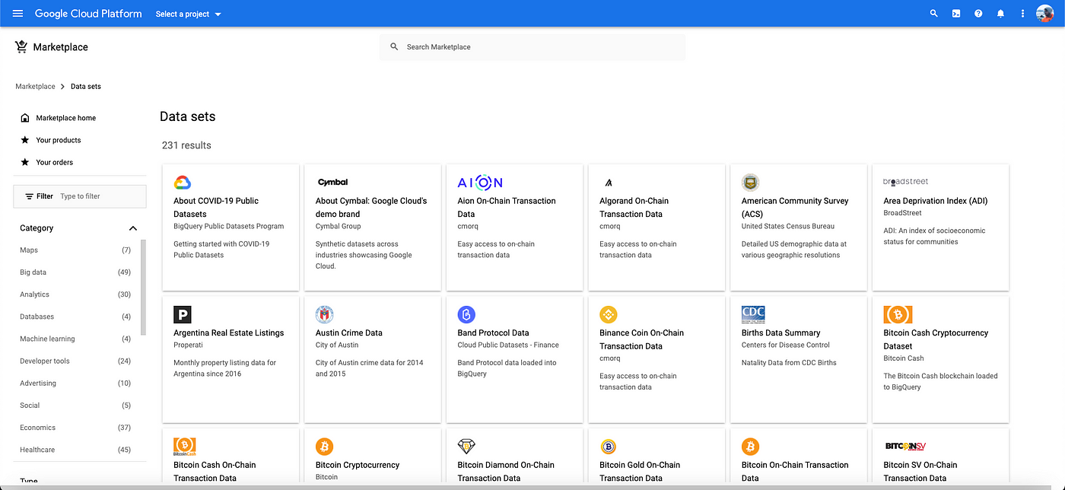The width and height of the screenshot is (1065, 490).
Task: Activate Cloud Shell icon
Action: click(956, 14)
